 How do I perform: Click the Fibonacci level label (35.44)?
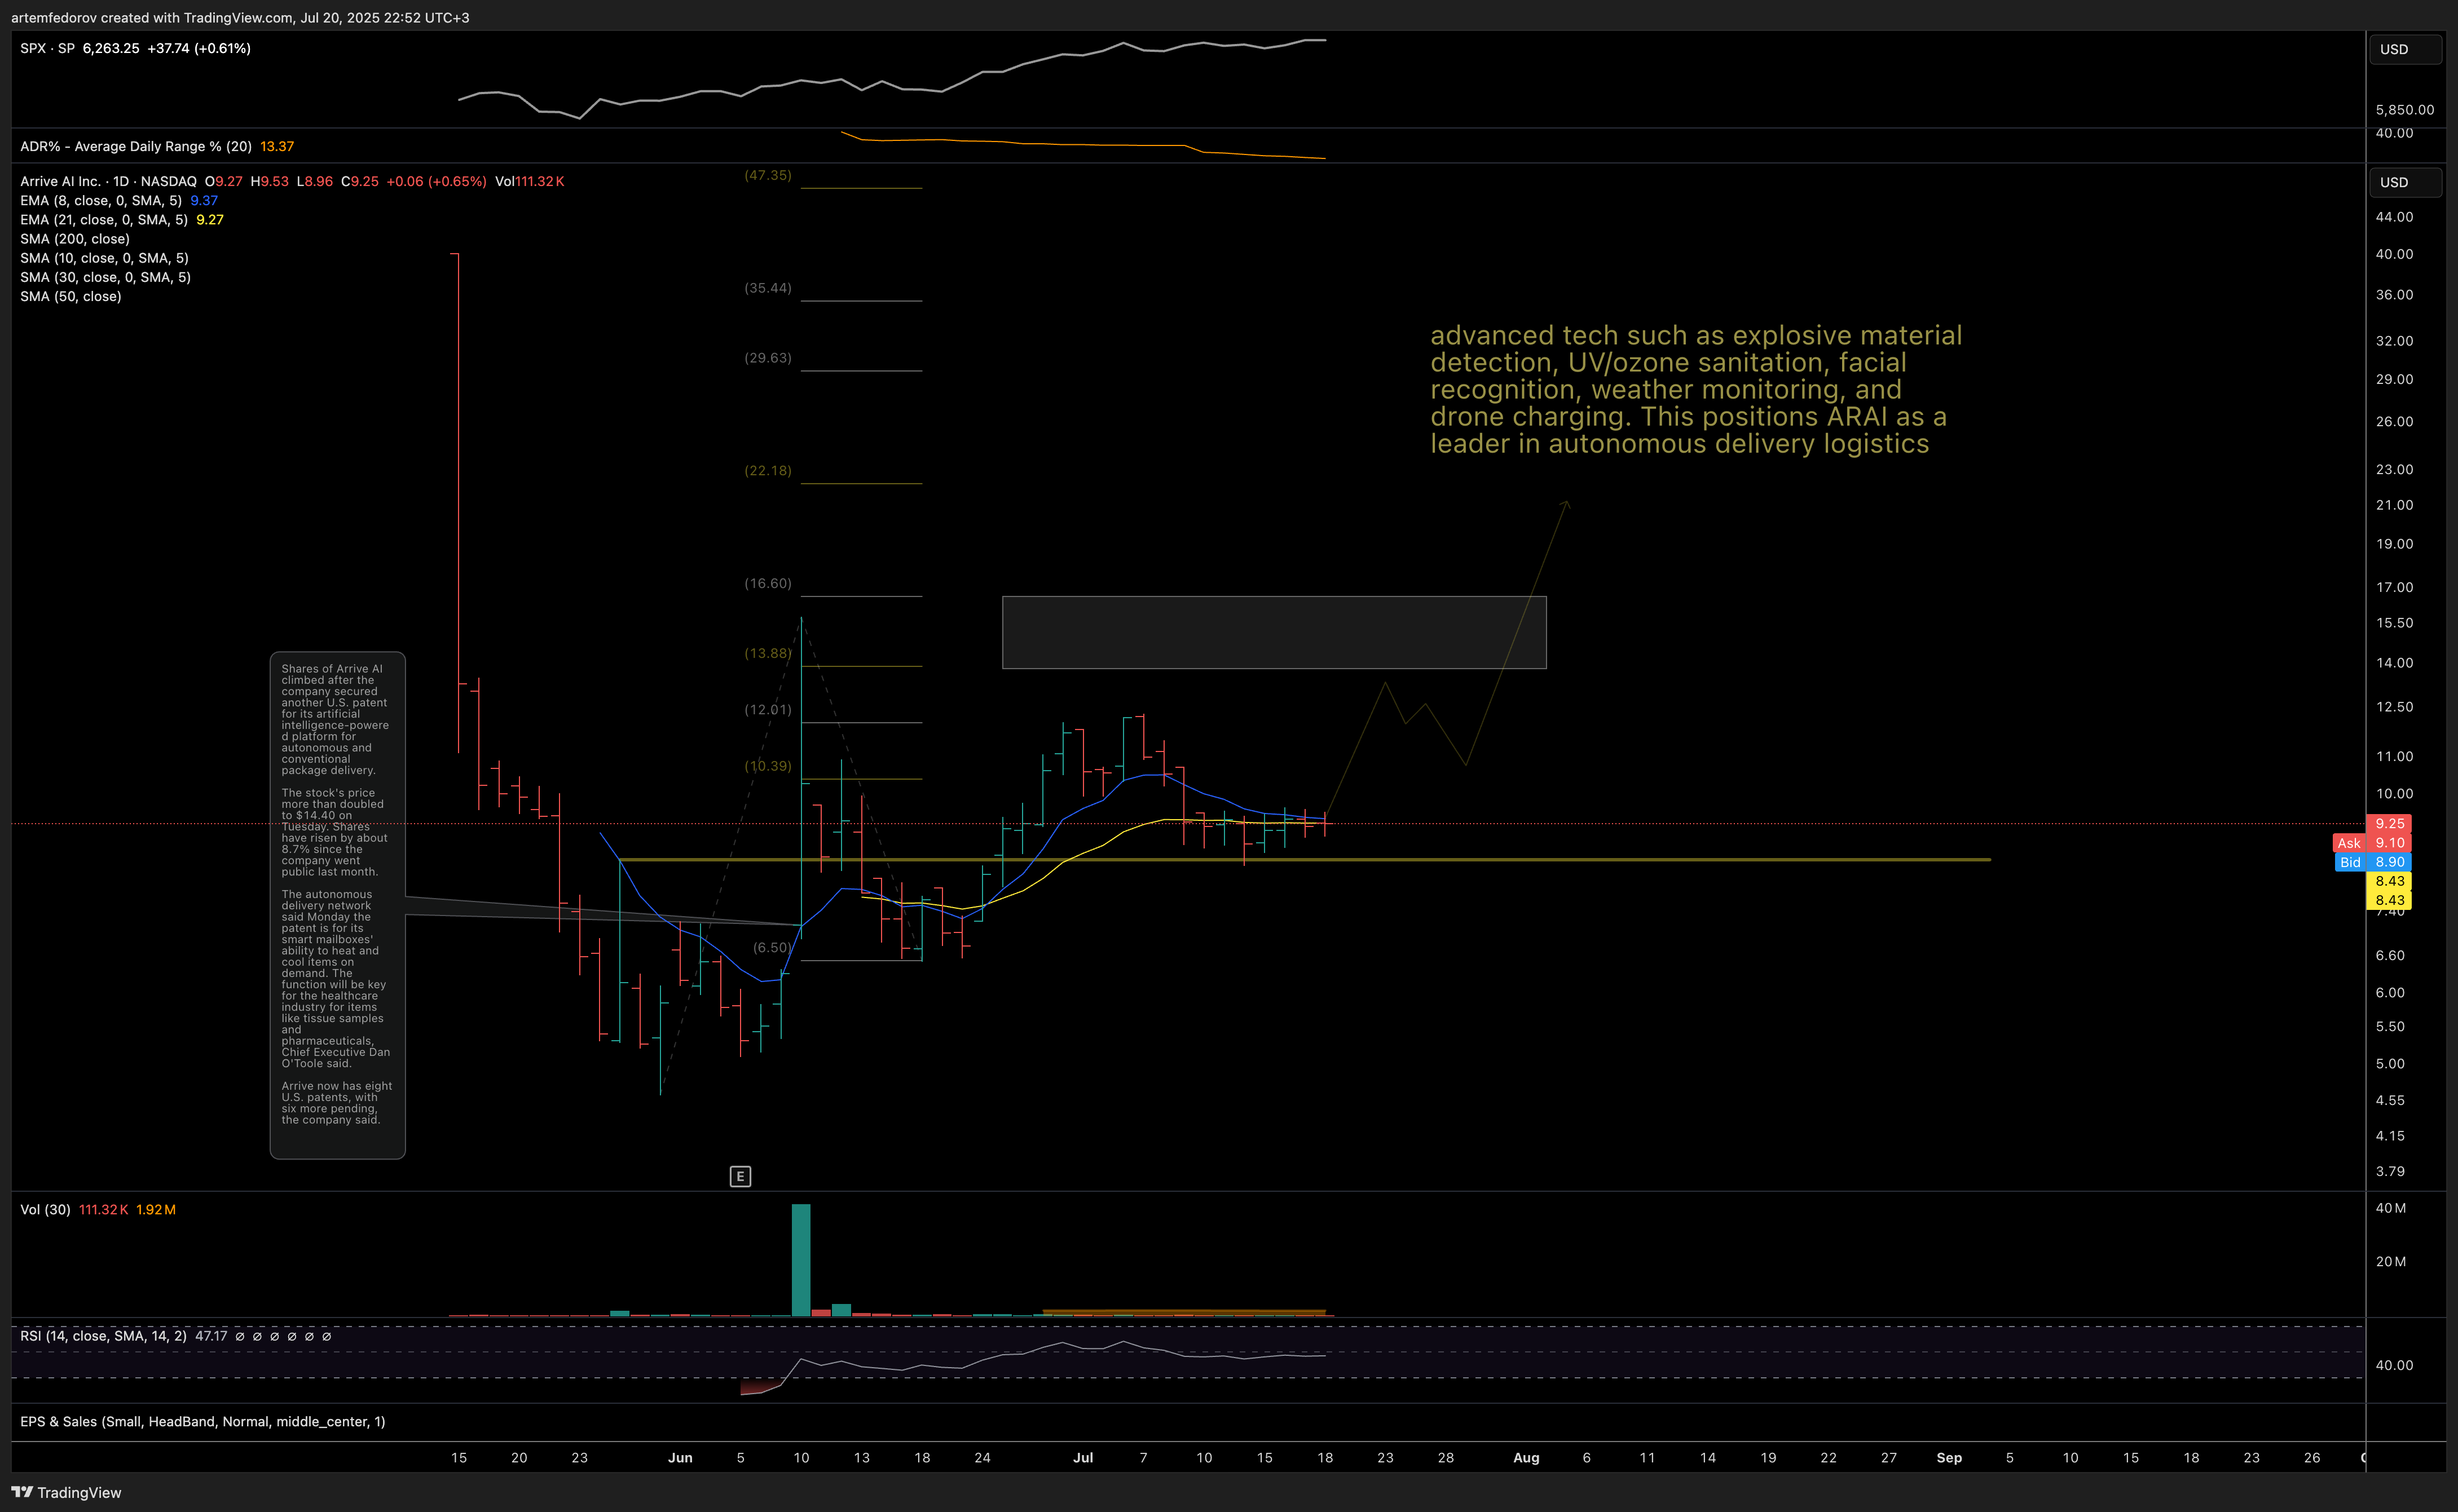(768, 288)
